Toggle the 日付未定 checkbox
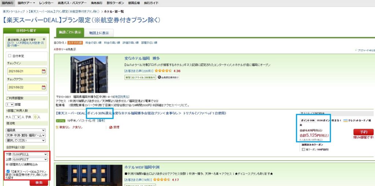The height and width of the screenshot is (186, 375). coord(10,56)
